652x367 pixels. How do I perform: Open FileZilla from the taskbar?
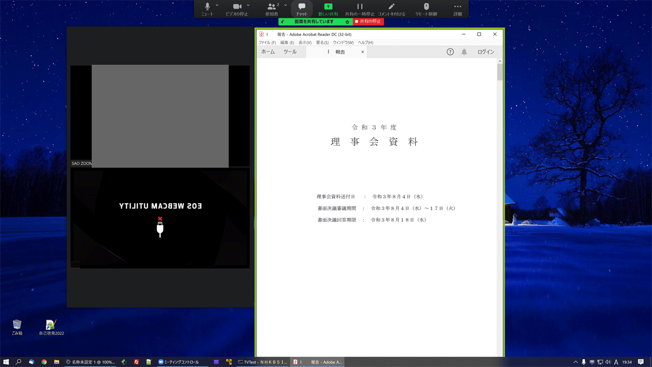[137, 362]
